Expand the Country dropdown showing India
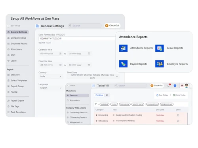198x148 pixels. [x=51, y=77]
